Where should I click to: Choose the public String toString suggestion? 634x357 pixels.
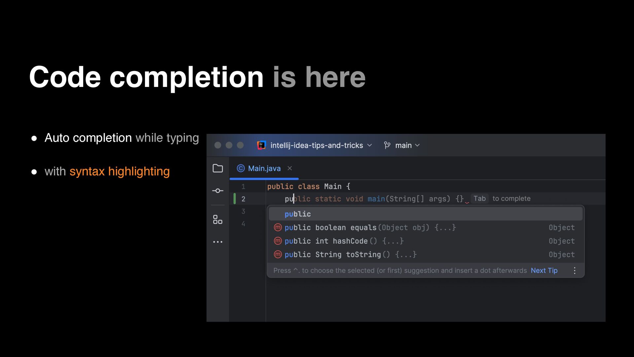pos(350,255)
